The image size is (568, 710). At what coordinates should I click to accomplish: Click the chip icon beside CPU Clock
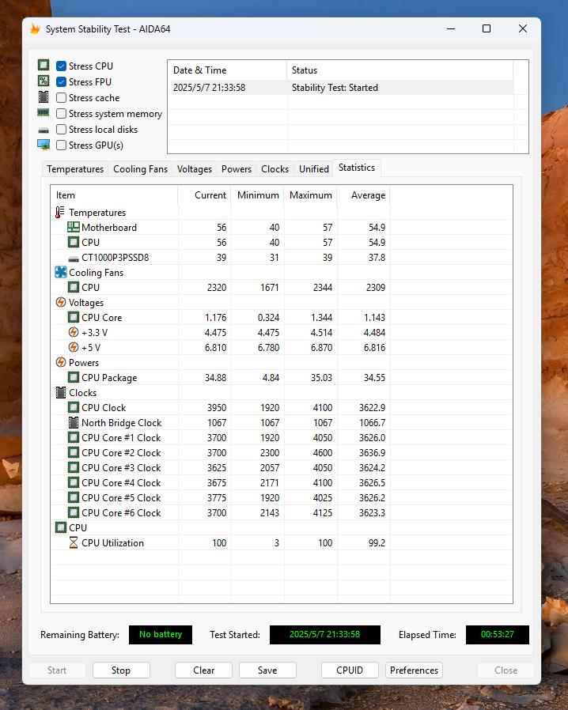tap(74, 407)
